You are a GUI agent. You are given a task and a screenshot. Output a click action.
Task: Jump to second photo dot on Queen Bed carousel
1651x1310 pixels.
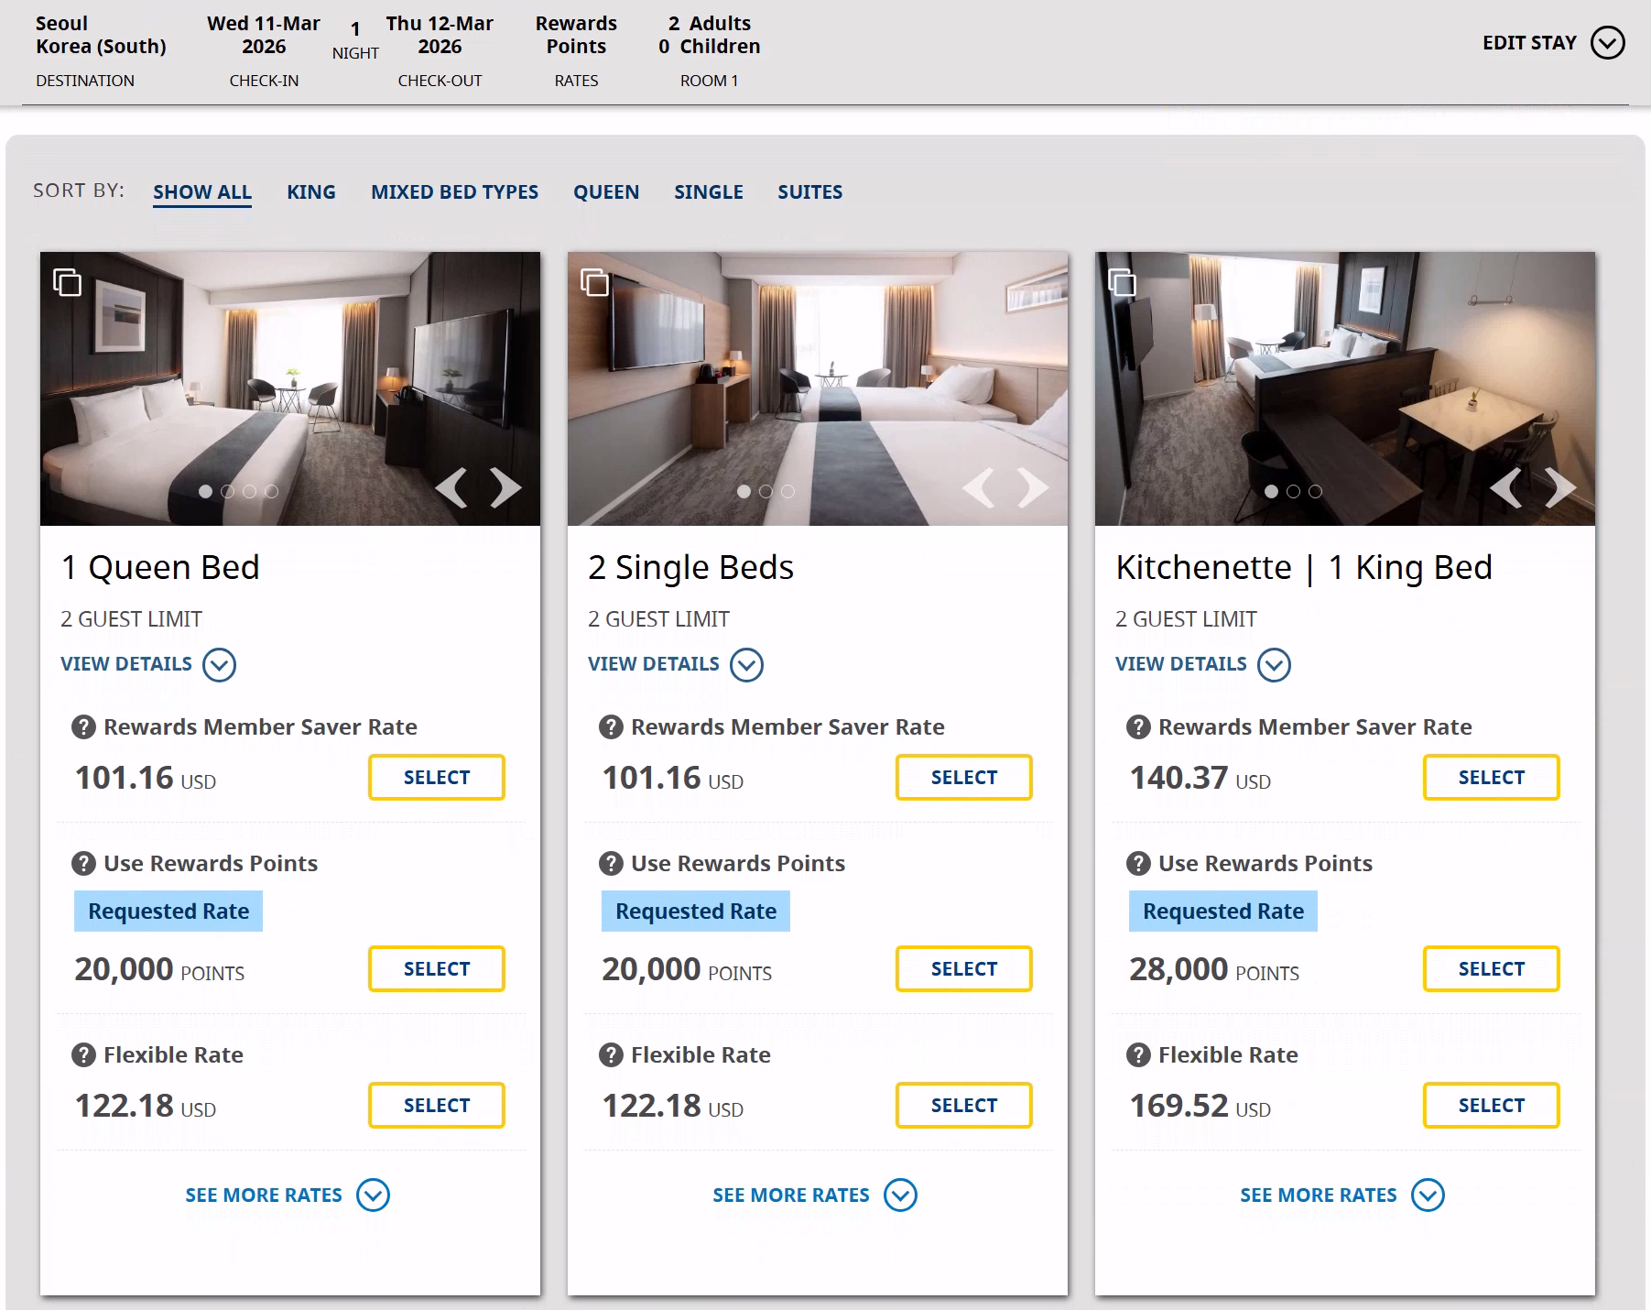coord(228,492)
